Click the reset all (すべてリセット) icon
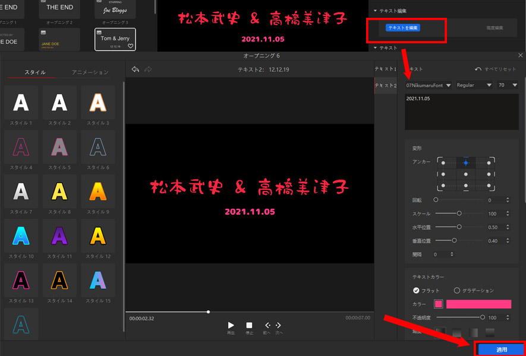Viewport: 526px width, 356px height. (478, 69)
